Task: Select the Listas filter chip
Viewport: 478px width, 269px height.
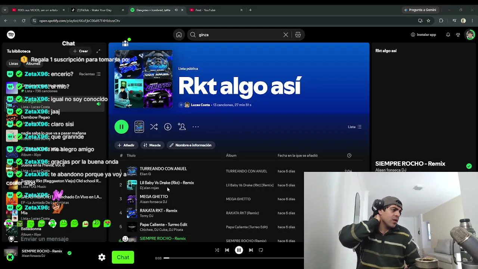Action: click(x=13, y=64)
